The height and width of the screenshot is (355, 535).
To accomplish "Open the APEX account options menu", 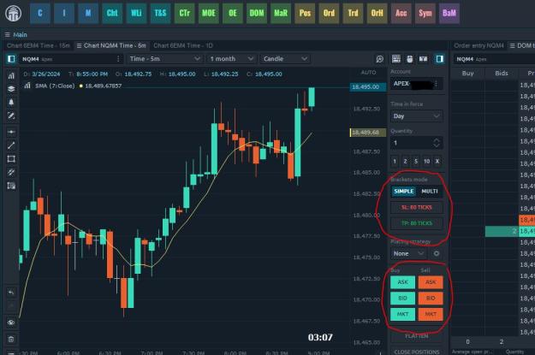I will (436, 84).
